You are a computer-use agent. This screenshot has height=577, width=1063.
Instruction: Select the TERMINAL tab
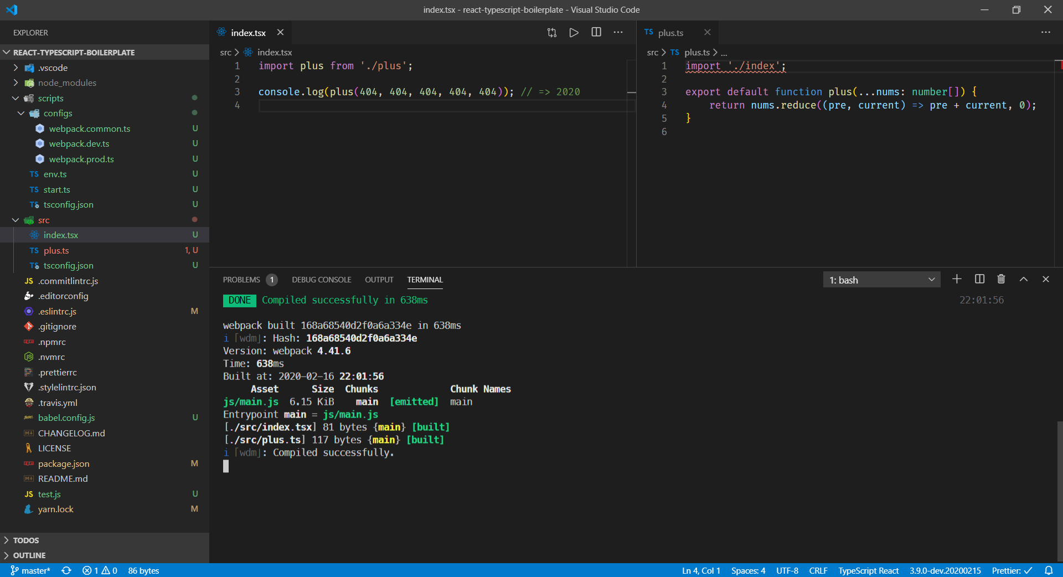[425, 280]
